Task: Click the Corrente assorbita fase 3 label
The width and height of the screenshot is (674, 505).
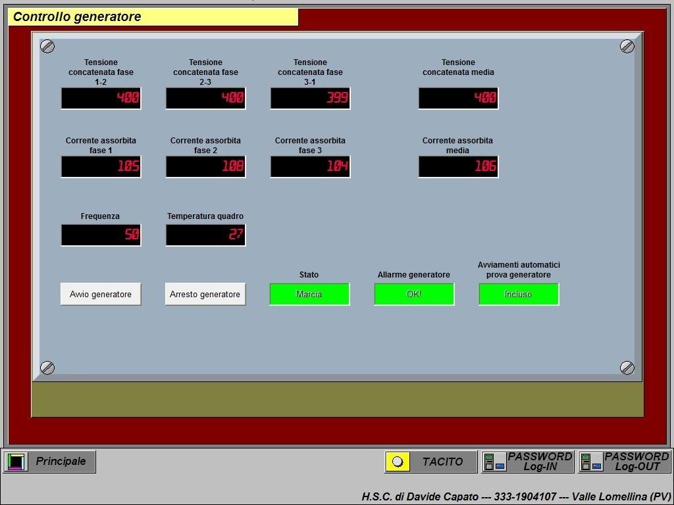Action: 311,145
